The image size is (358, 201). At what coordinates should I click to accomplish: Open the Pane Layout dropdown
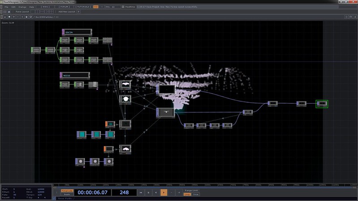[x=23, y=12]
